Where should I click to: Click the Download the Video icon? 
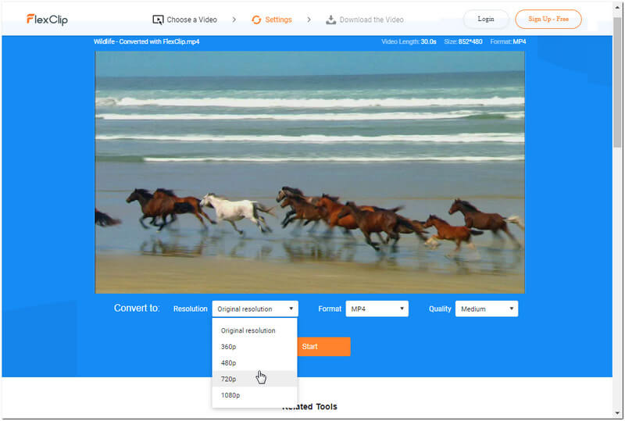point(330,20)
